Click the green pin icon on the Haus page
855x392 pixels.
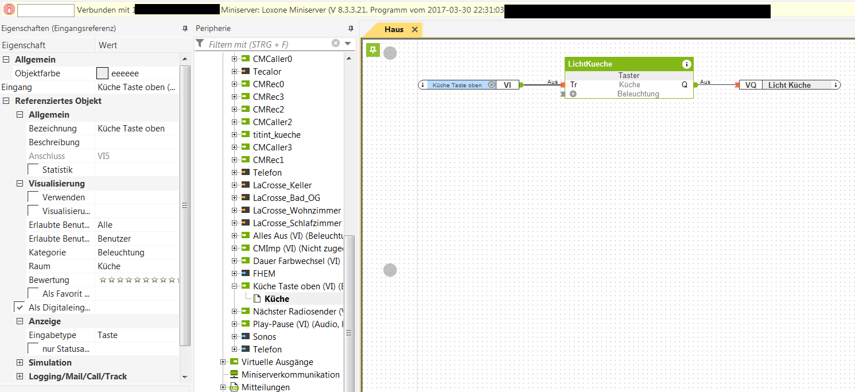(x=373, y=51)
